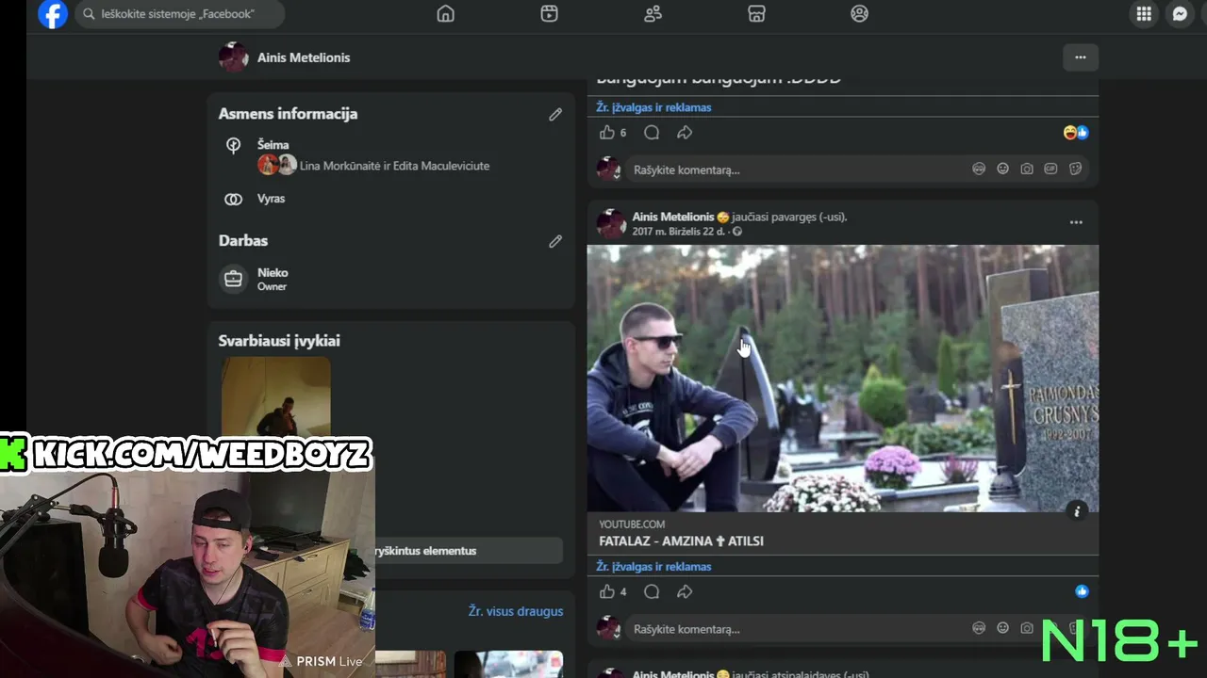1207x678 pixels.
Task: Open the three-dot menu on the 2017 post
Action: (1076, 222)
